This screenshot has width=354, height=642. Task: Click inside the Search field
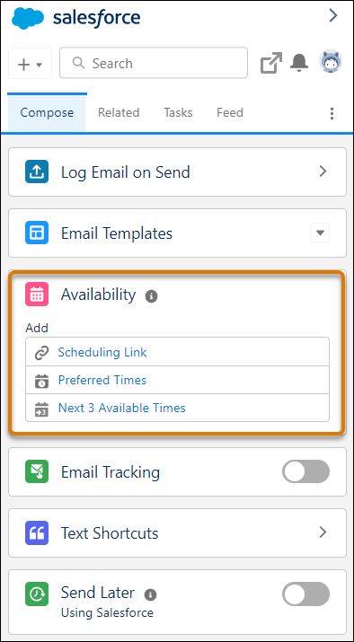point(154,63)
